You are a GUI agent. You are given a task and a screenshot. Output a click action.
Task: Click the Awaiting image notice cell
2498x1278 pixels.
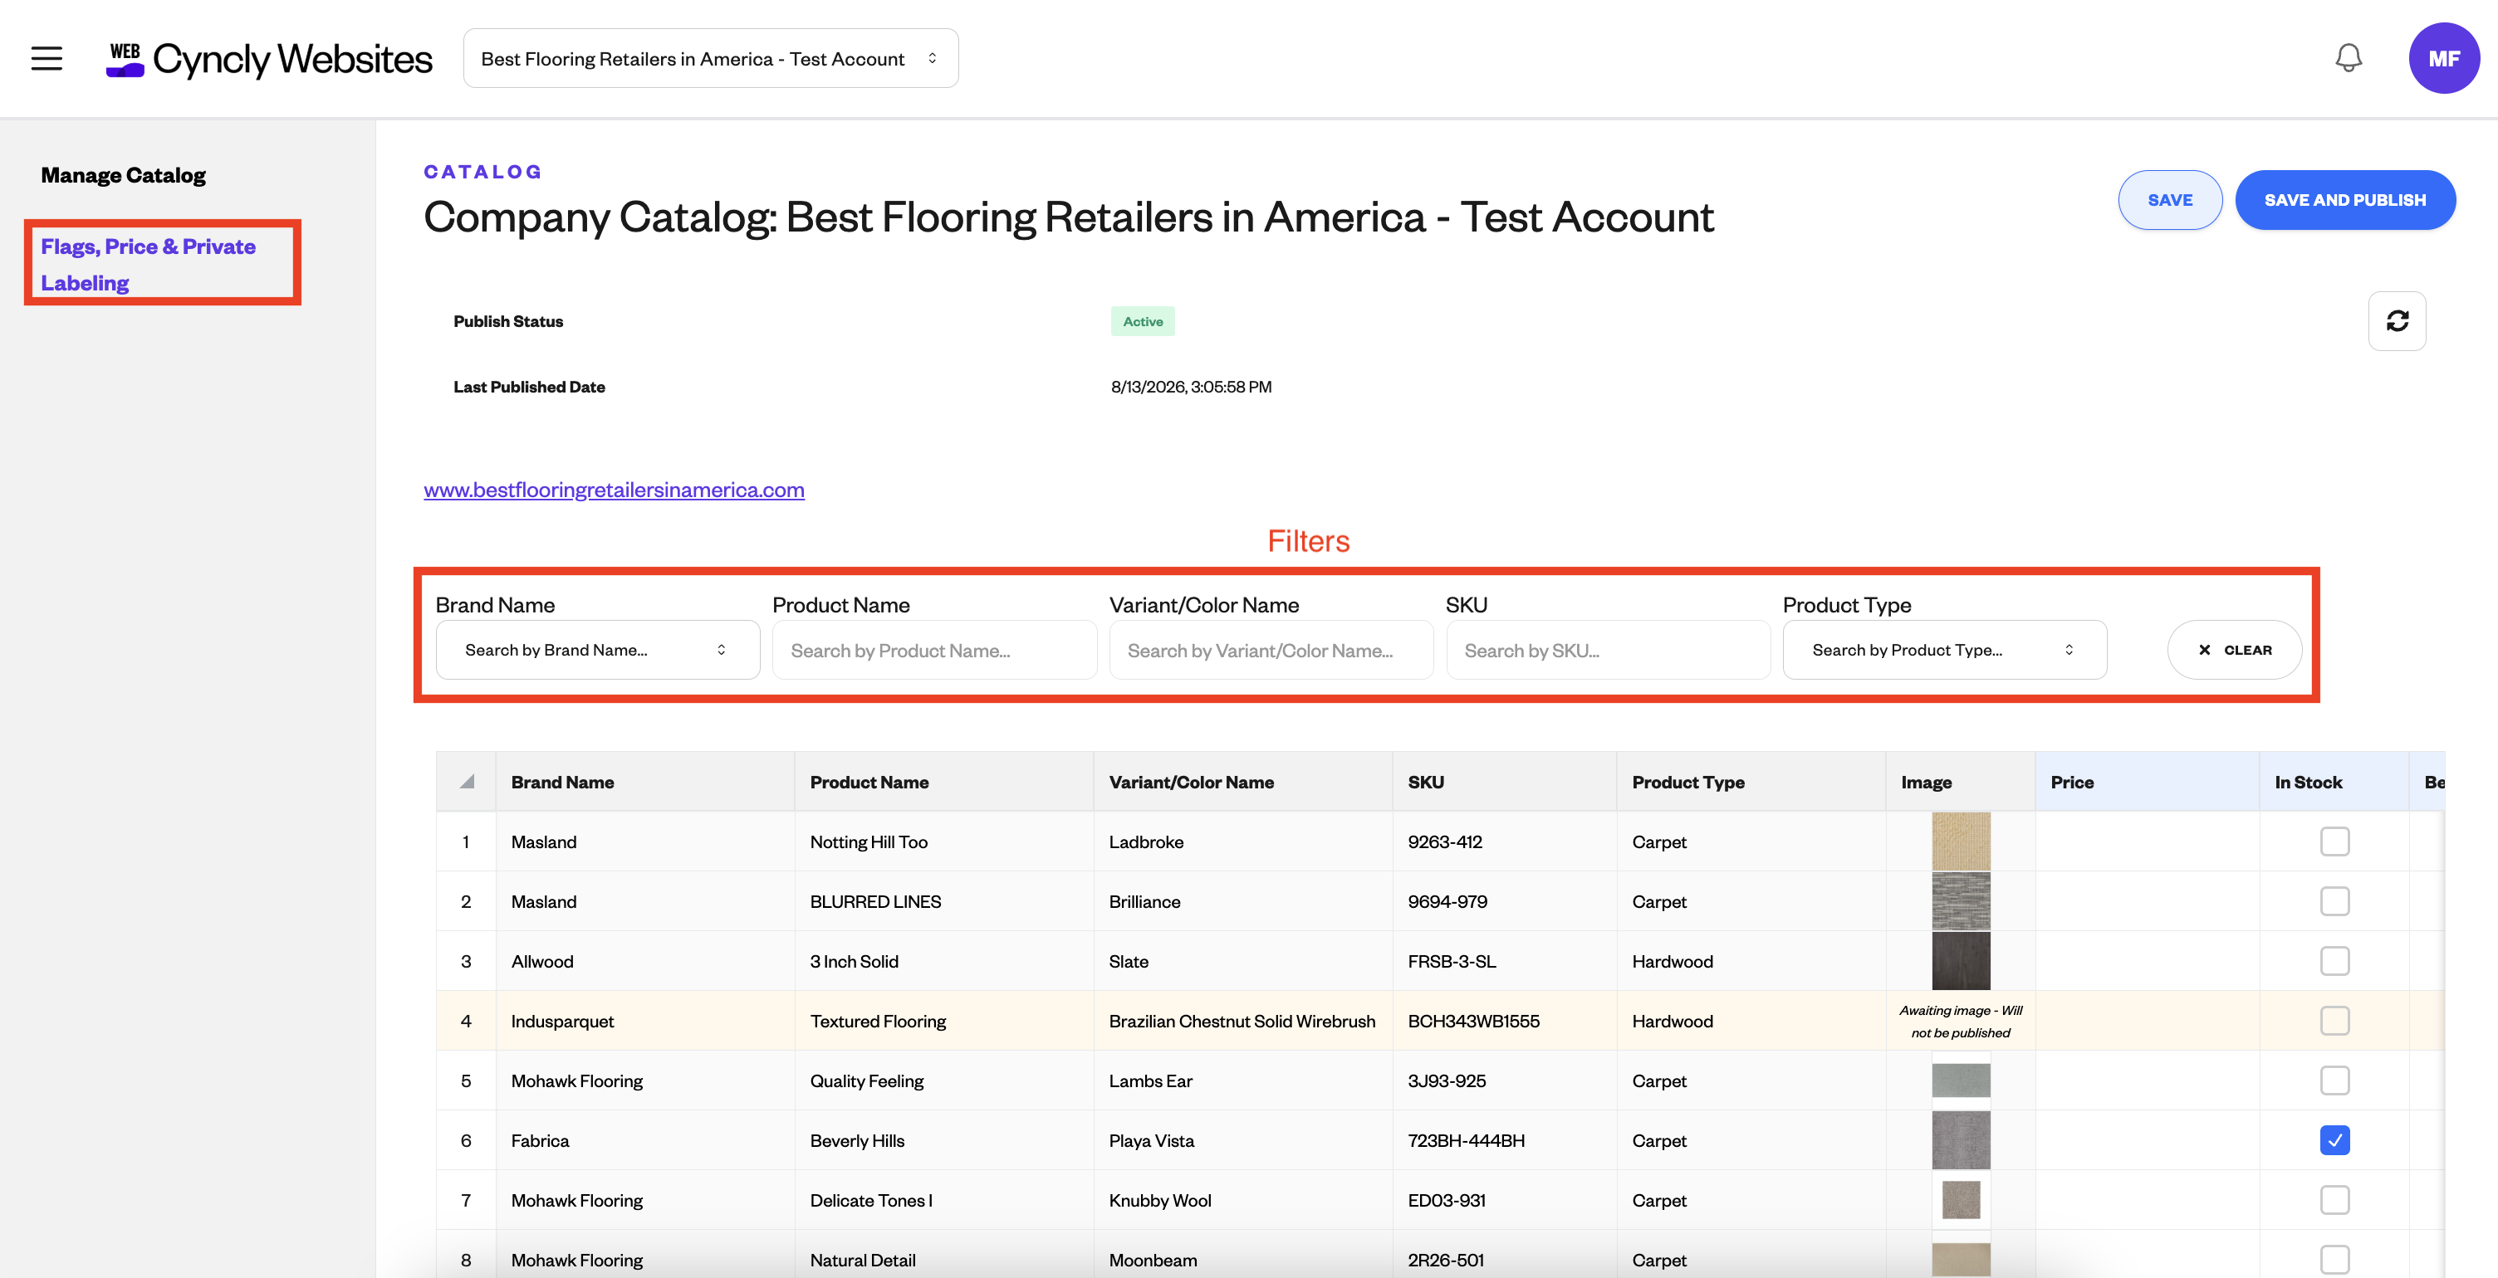[1960, 1022]
